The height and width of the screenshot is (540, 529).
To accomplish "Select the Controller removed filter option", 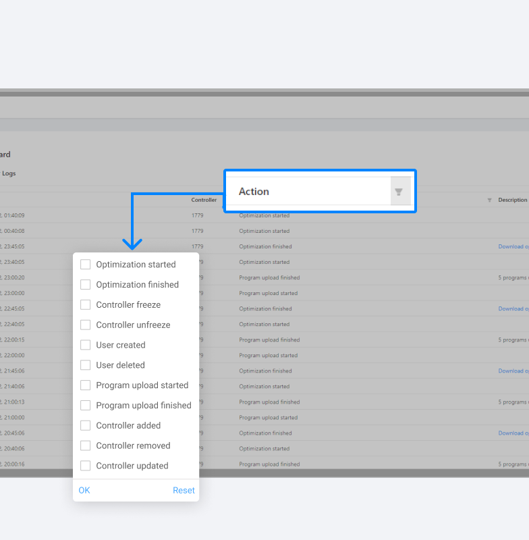I will point(86,446).
